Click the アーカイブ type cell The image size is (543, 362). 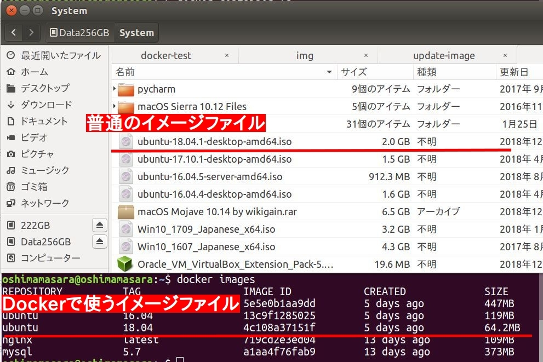tap(438, 211)
